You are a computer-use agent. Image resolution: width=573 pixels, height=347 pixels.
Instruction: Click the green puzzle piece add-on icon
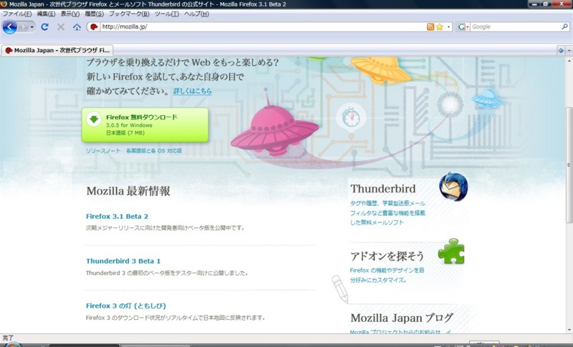click(451, 251)
